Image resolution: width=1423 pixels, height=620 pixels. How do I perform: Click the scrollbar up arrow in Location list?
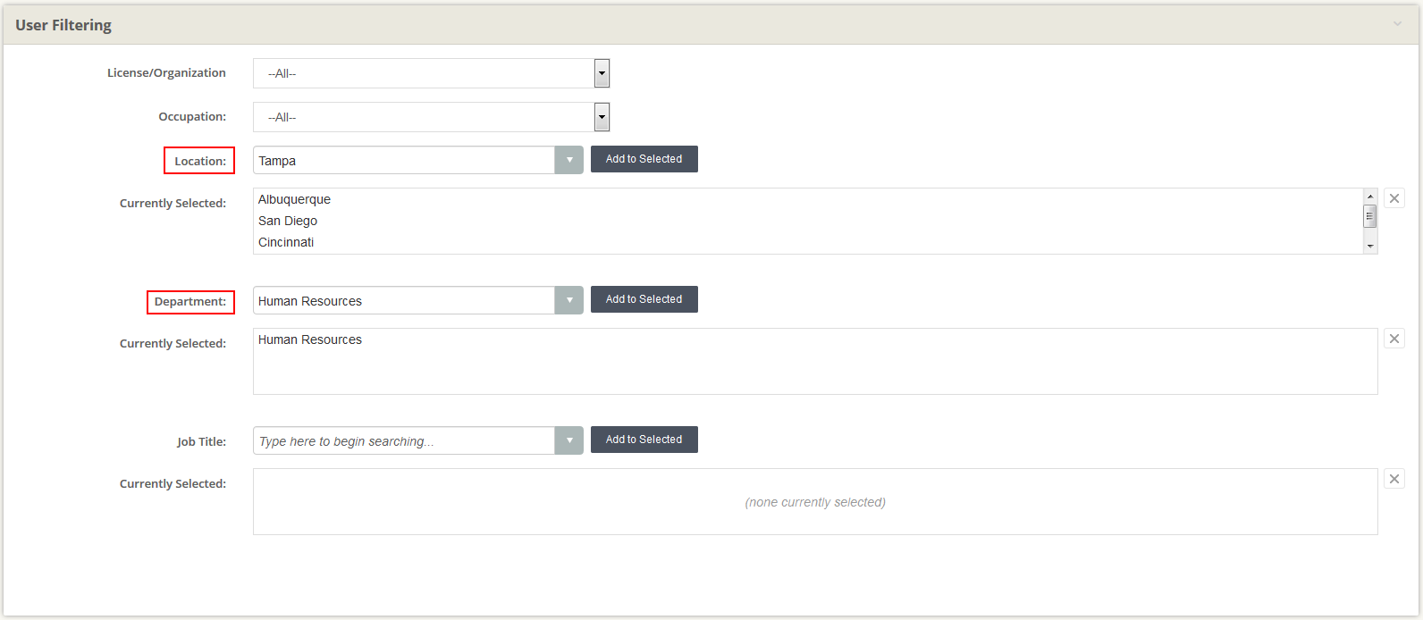[x=1370, y=195]
